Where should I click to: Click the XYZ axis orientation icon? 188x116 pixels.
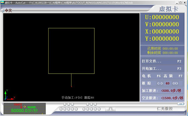(x=10, y=95)
